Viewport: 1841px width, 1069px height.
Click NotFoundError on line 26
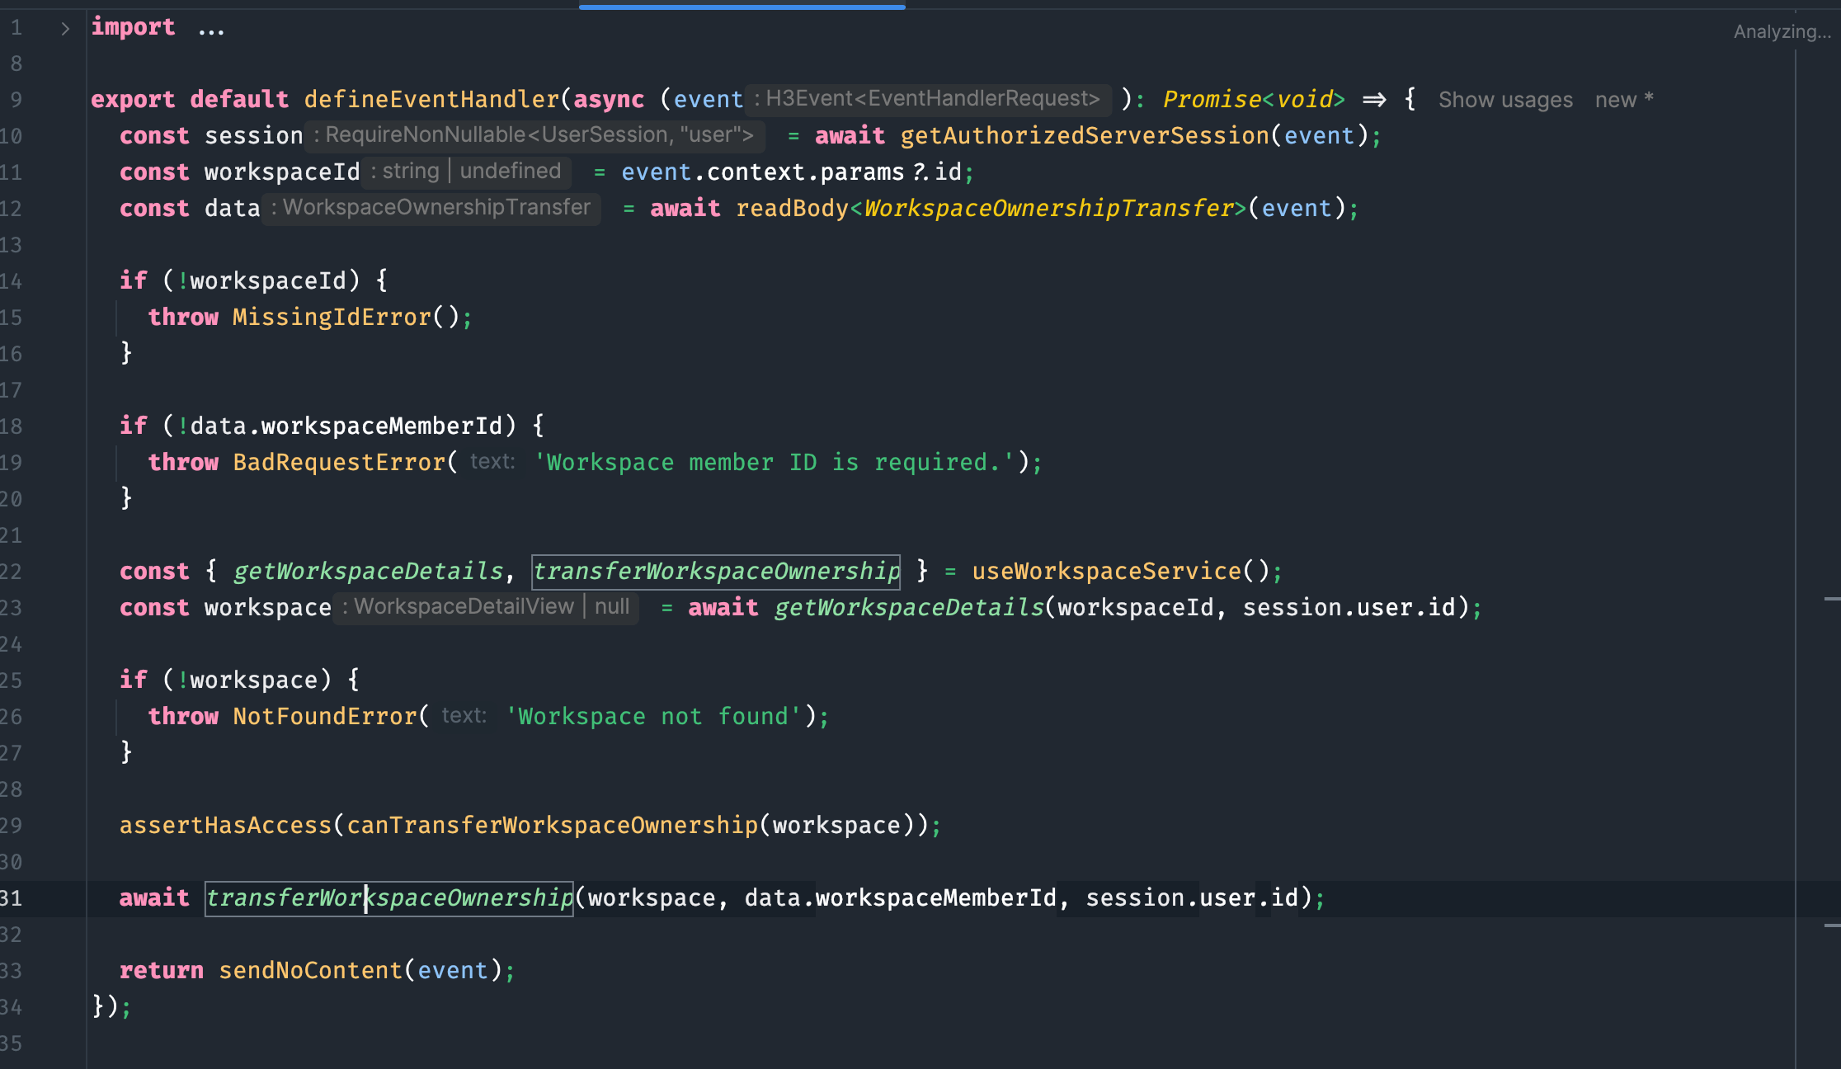coord(325,716)
